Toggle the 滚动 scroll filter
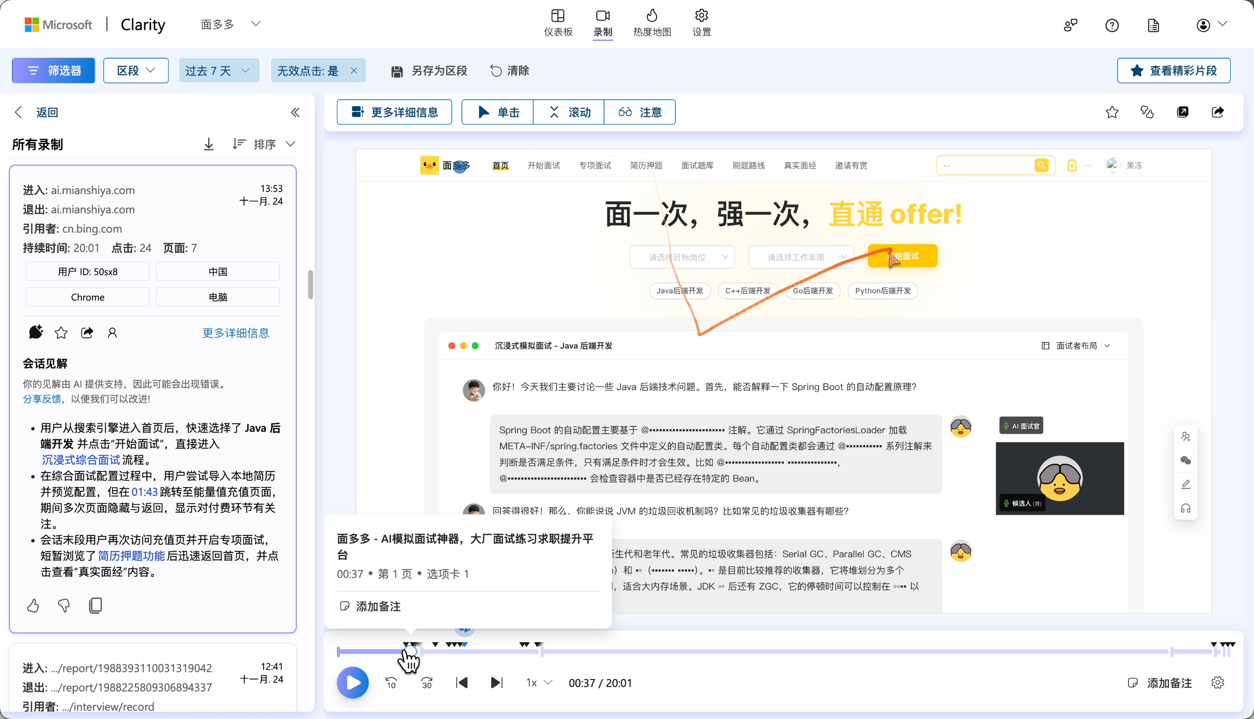This screenshot has width=1254, height=719. (569, 112)
